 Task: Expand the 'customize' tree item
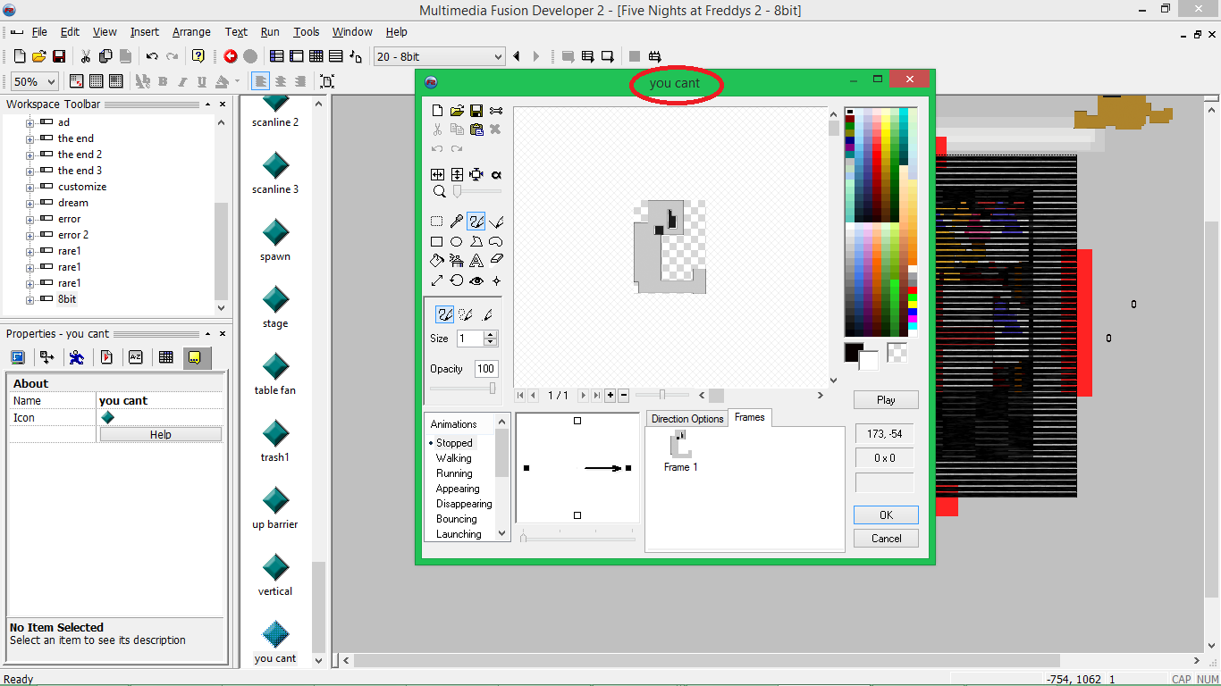[x=29, y=188]
